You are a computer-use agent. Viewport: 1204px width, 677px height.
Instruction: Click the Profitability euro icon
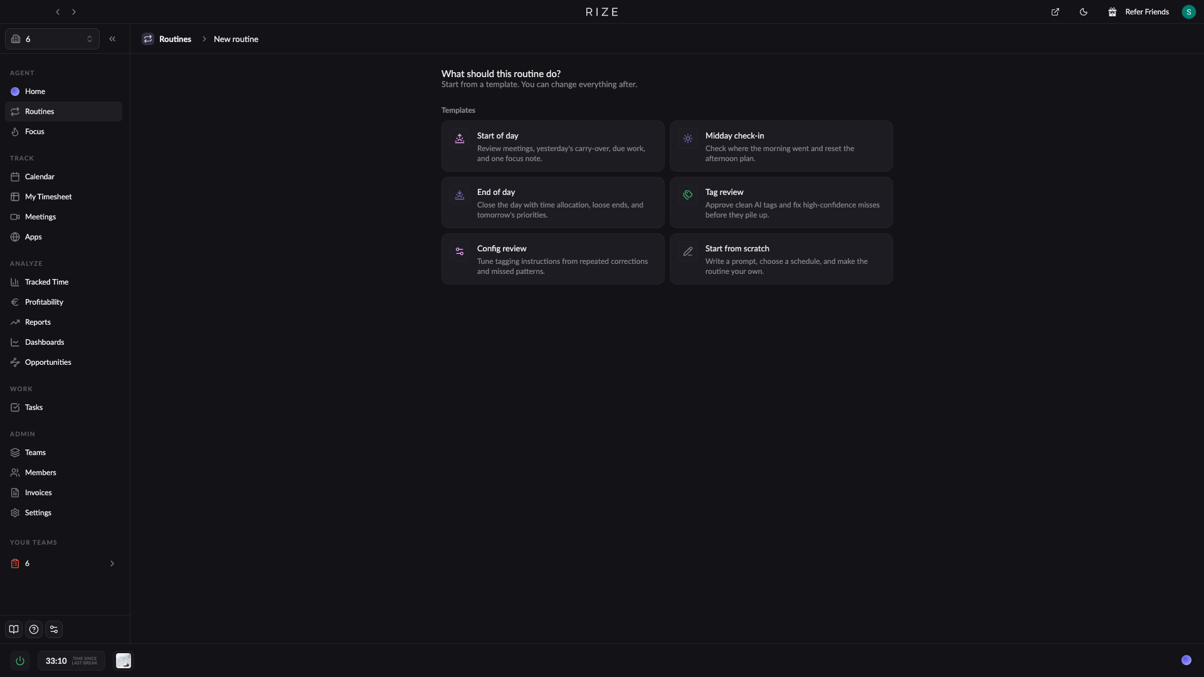15,302
